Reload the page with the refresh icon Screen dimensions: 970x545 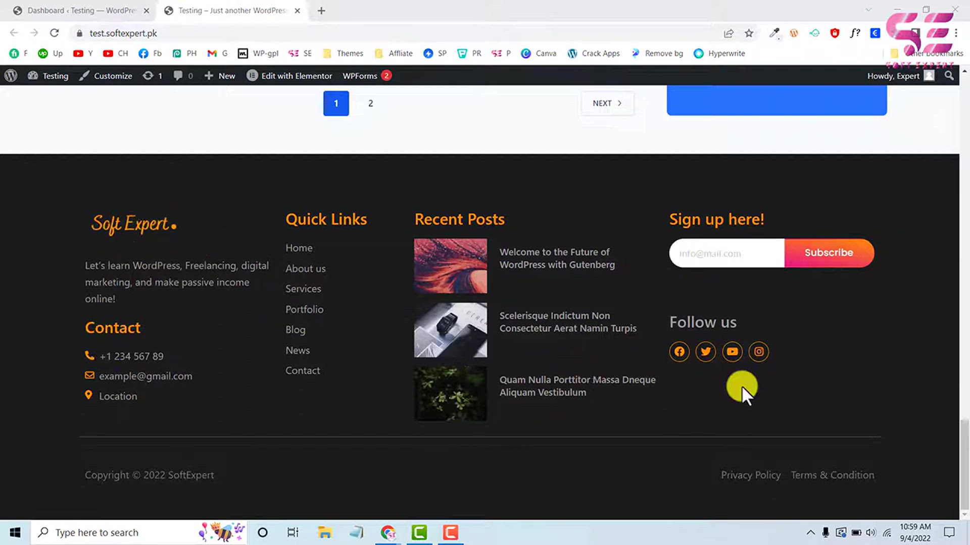click(55, 33)
